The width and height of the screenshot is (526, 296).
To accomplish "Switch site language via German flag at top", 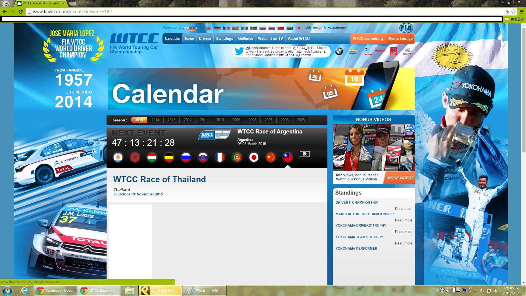I will [217, 28].
